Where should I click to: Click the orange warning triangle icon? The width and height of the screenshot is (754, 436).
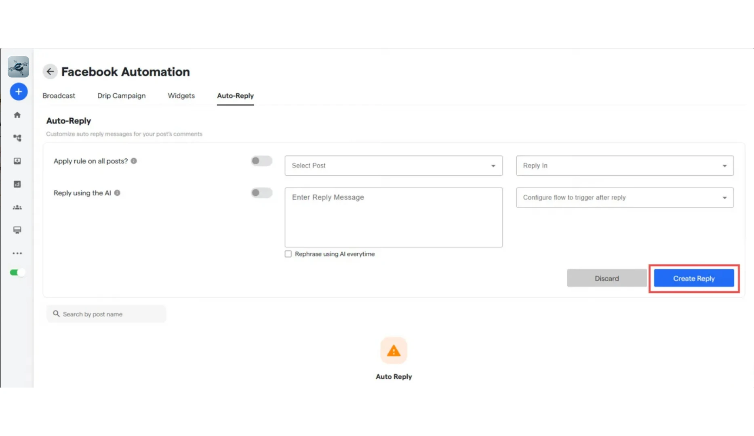[x=394, y=350]
